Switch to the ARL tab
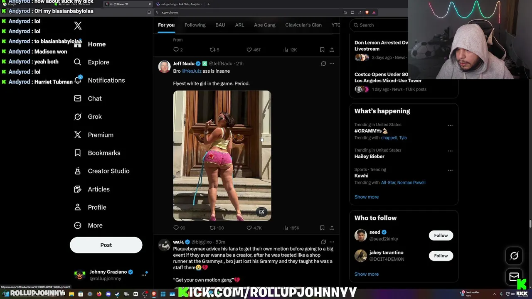 [x=239, y=25]
